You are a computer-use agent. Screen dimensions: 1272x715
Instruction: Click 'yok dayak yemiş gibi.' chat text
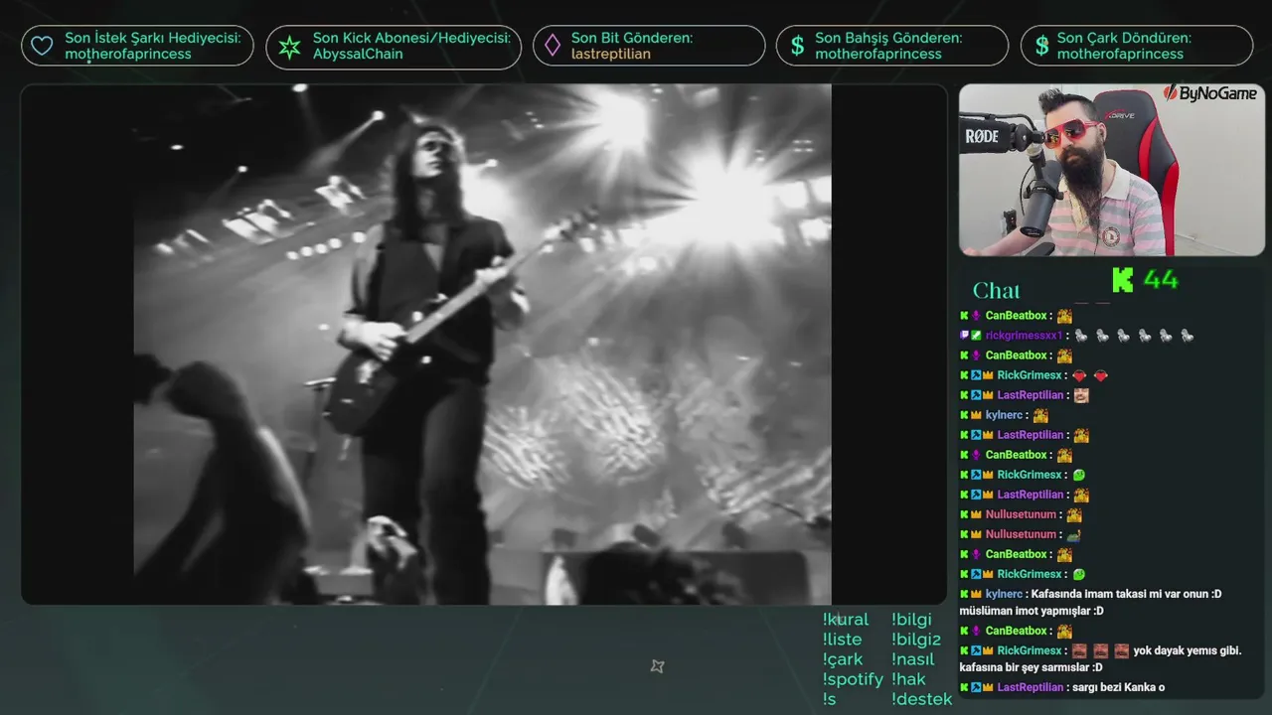point(1188,650)
